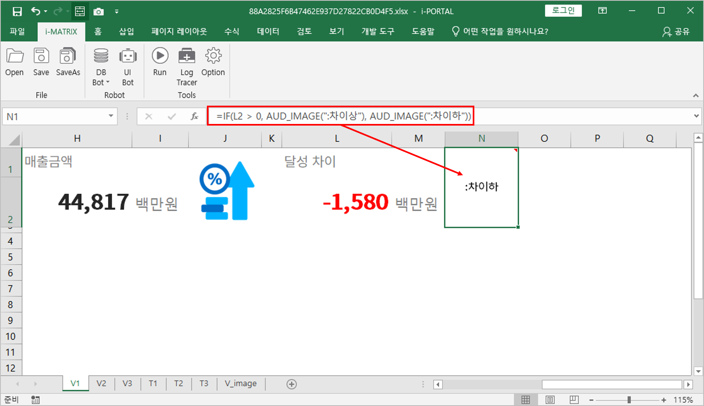Click the 로그인 button
The image size is (704, 406).
563,11
